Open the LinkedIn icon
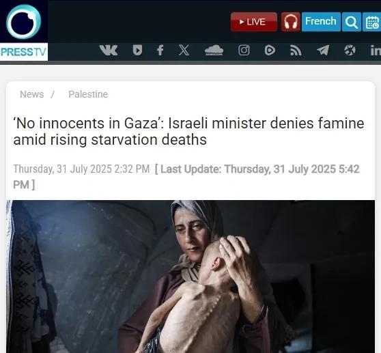The image size is (381, 353). tap(376, 51)
